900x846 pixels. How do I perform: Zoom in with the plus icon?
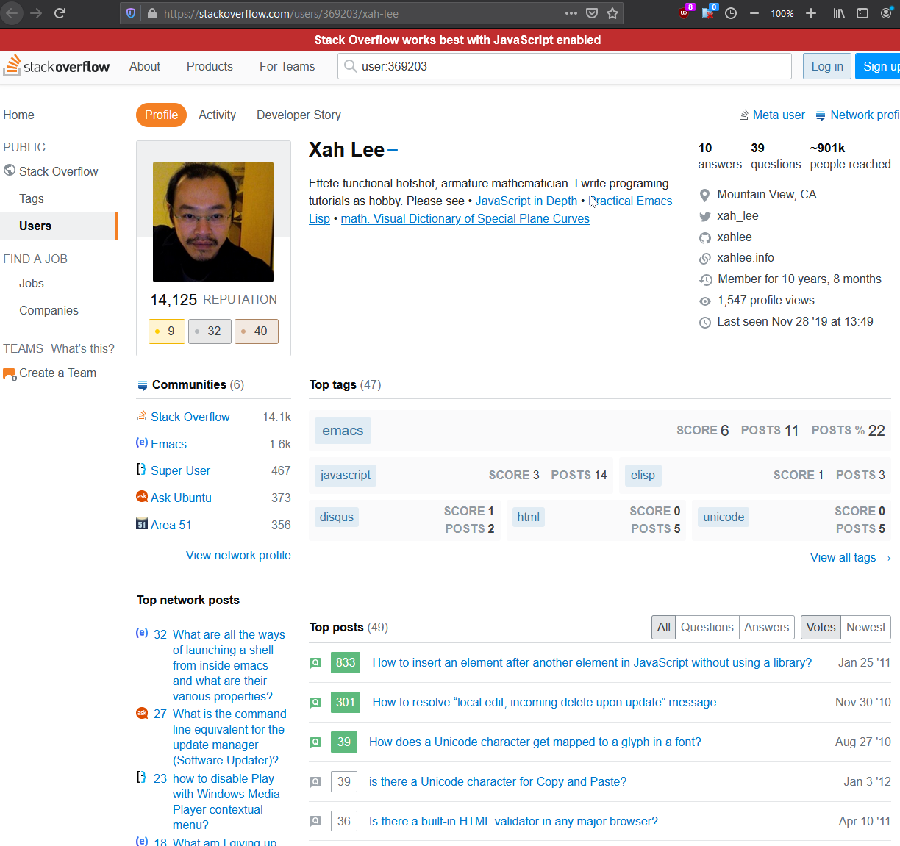(811, 13)
